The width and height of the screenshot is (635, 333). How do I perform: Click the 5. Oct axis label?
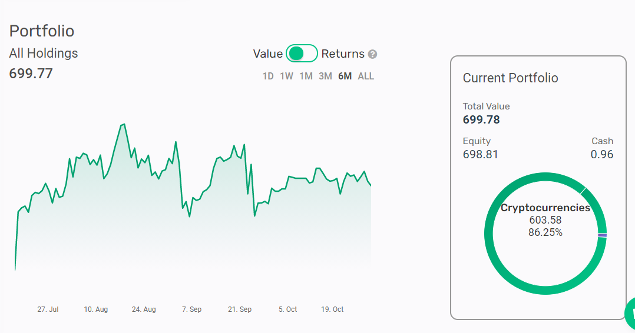287,309
